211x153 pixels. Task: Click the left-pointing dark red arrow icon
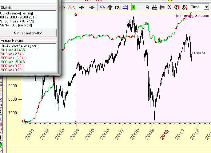92,7
